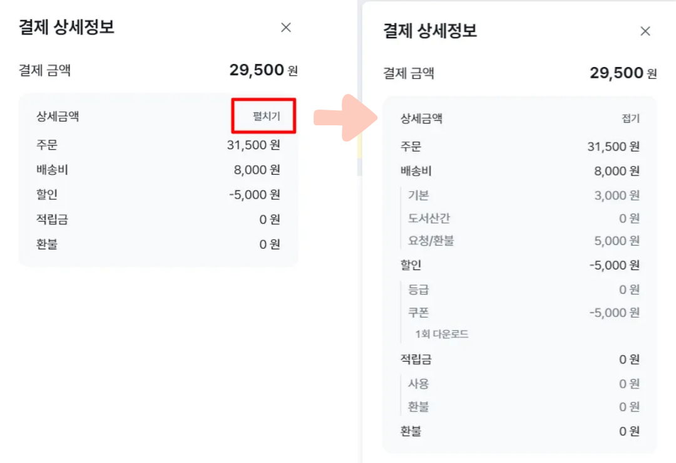Close the expanded payment details panel
Image resolution: width=676 pixels, height=463 pixels.
coord(645,31)
